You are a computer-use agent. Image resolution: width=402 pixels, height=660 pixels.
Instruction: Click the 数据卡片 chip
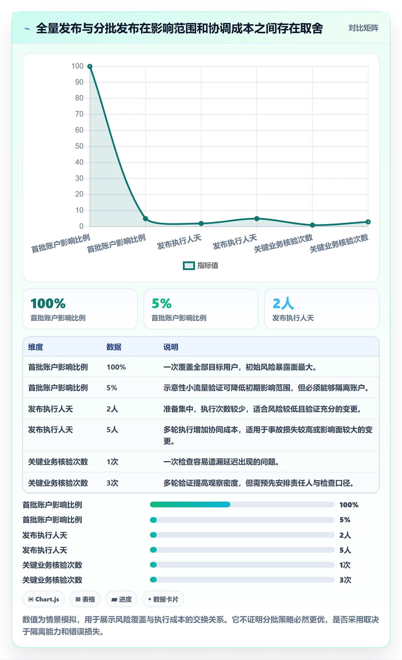coord(163,599)
